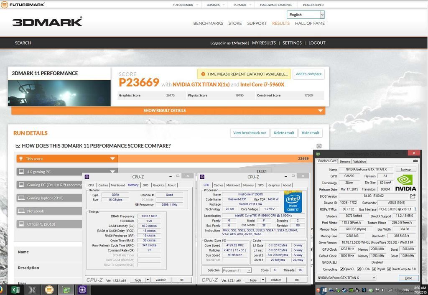Open the CPU-Z chip icon on the taskbar

82,290
